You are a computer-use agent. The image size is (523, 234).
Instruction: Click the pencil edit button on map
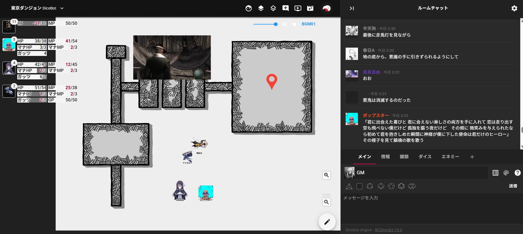[327, 222]
